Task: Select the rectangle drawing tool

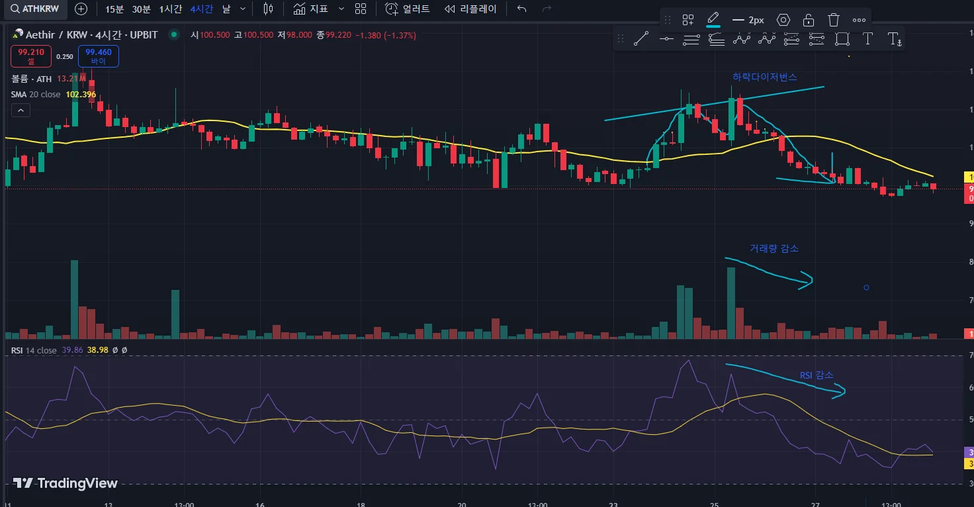Action: (x=842, y=39)
